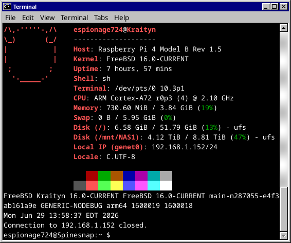Screen dimensions: 291x243
Task: Click the Kernel value 'FreeBSD 16.0-CURRENT'
Action: (x=148, y=59)
